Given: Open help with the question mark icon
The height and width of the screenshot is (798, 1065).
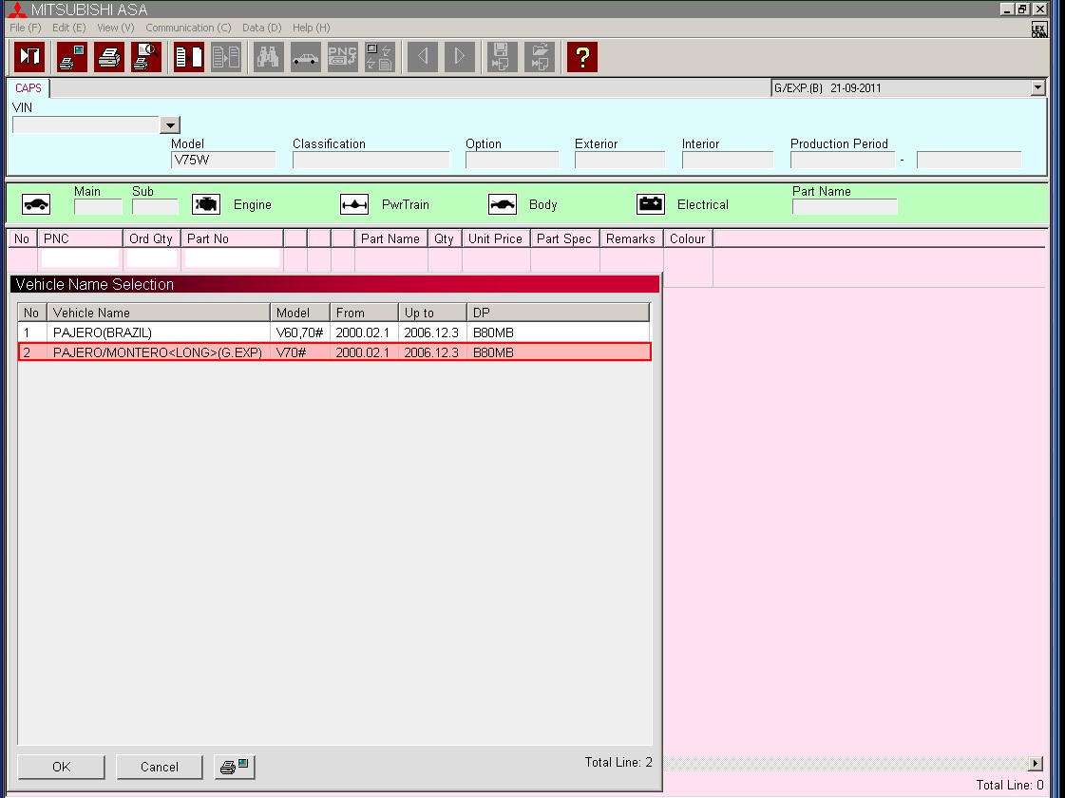Looking at the screenshot, I should click(x=581, y=57).
